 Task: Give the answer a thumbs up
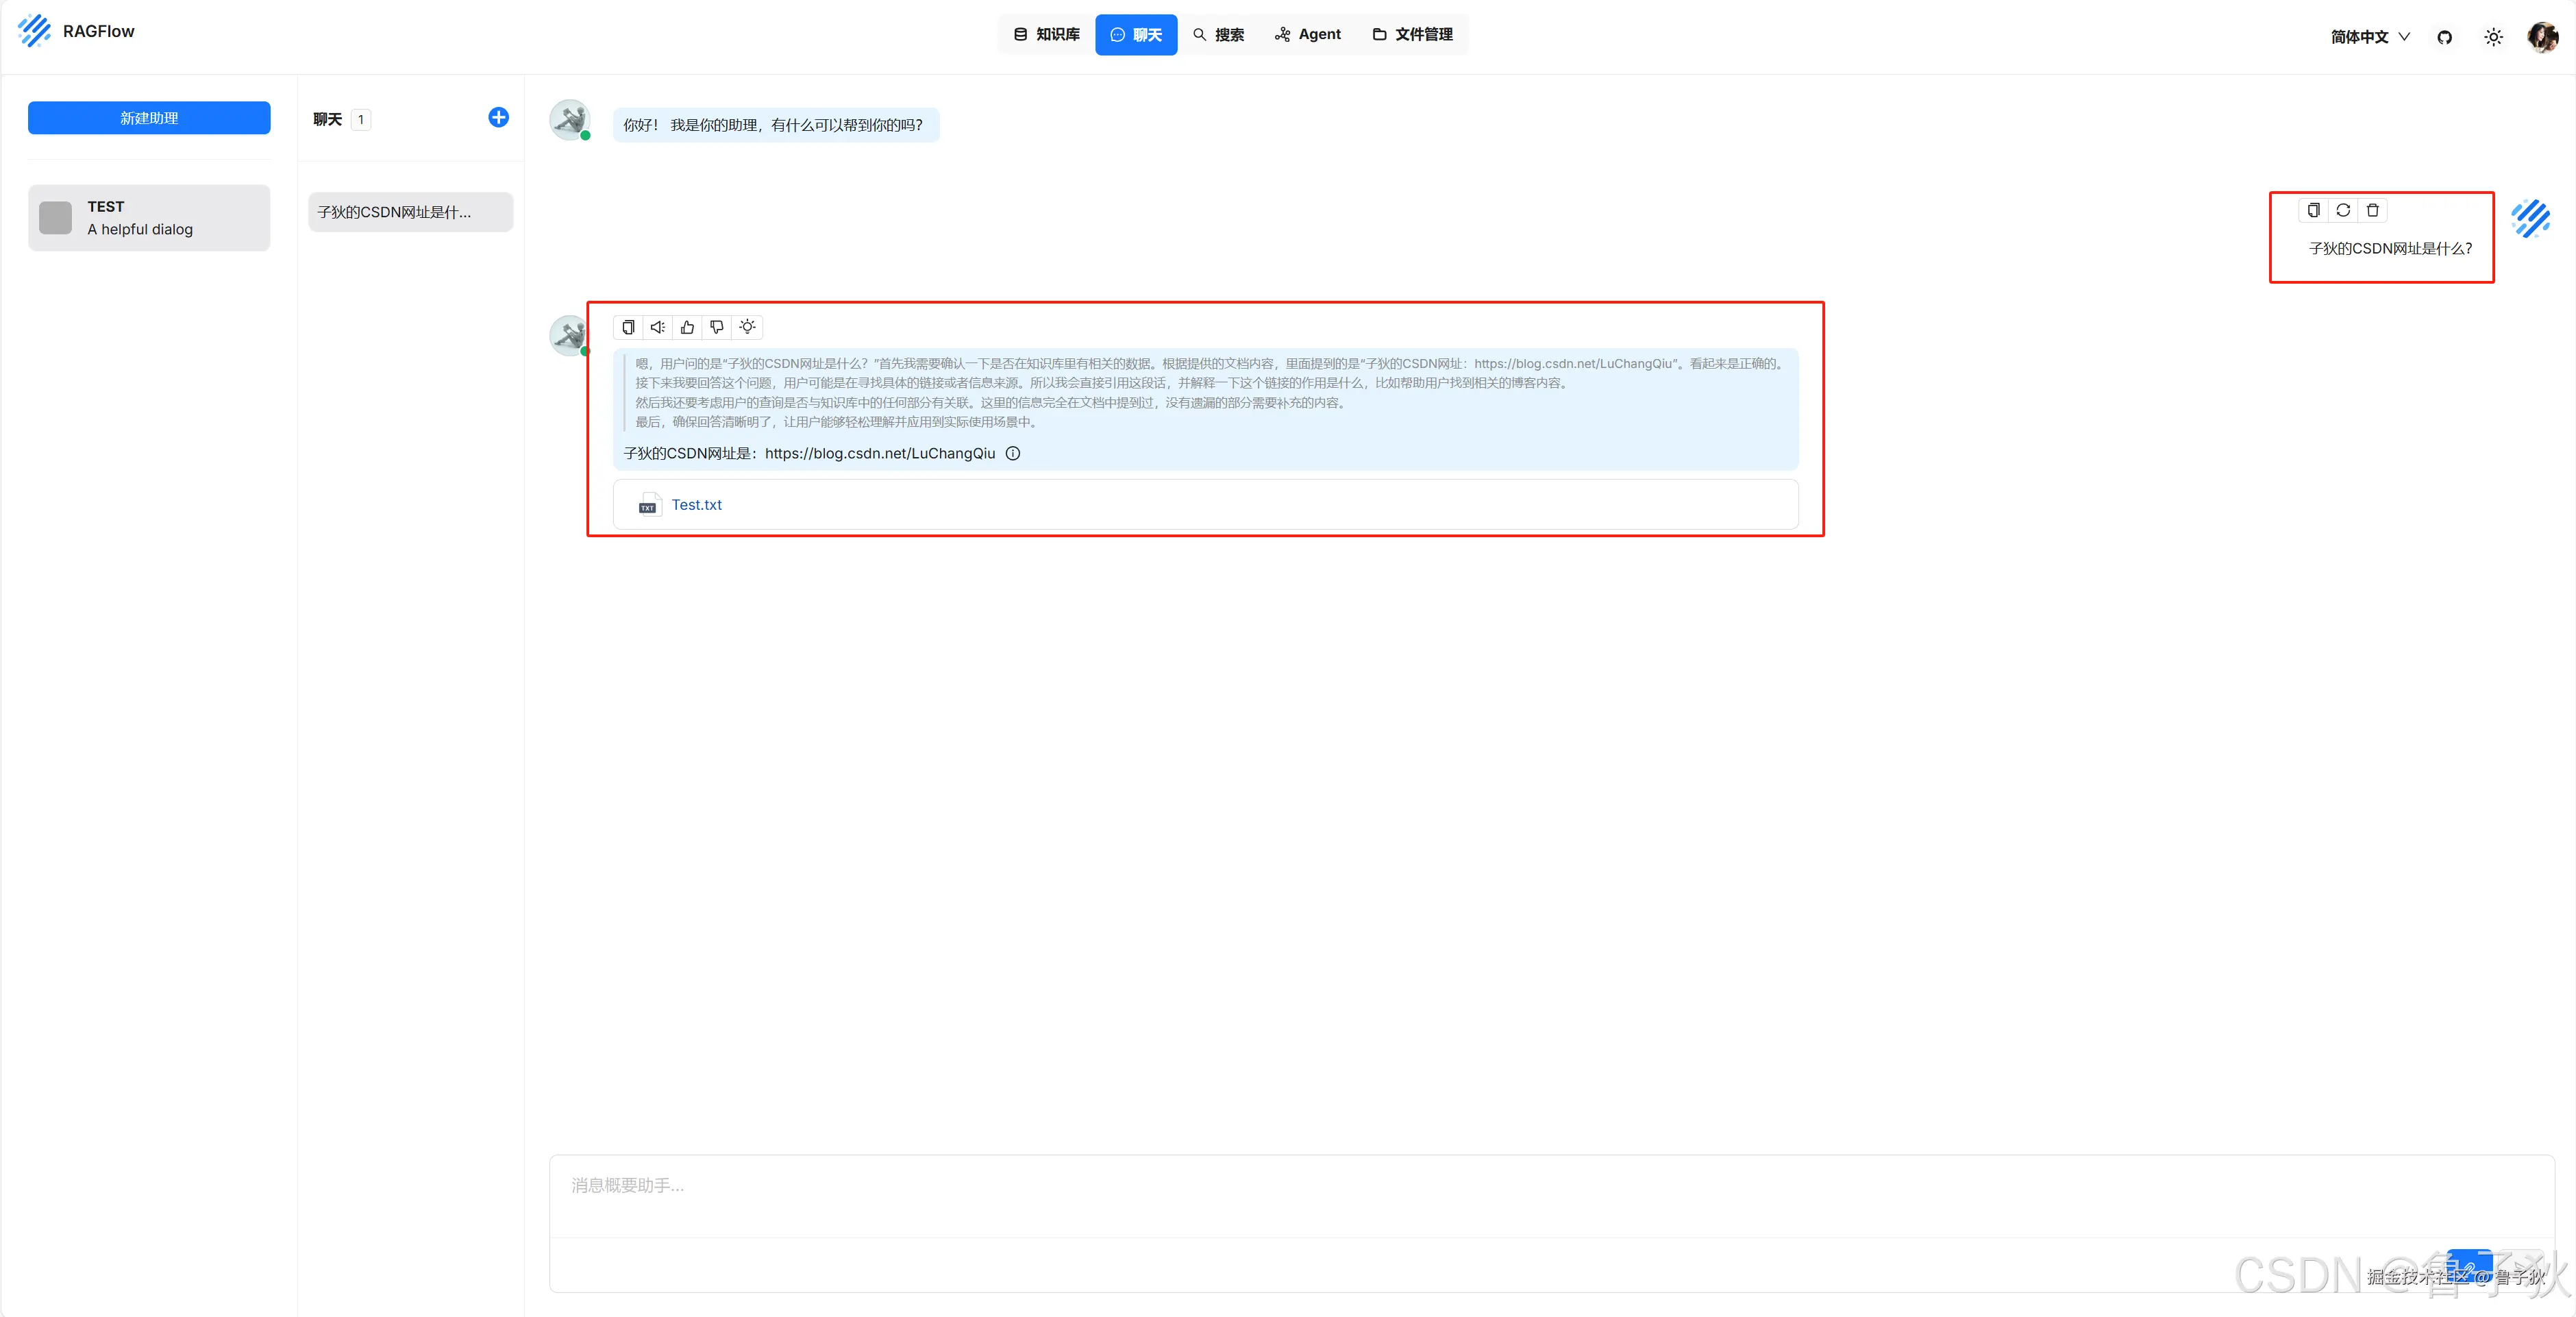[x=687, y=327]
